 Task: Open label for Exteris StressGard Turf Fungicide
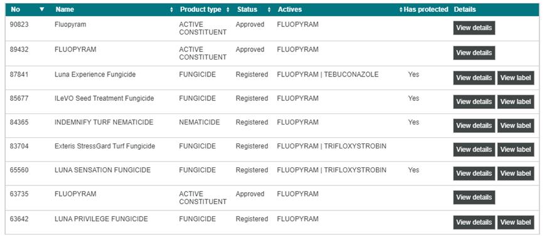pyautogui.click(x=516, y=150)
